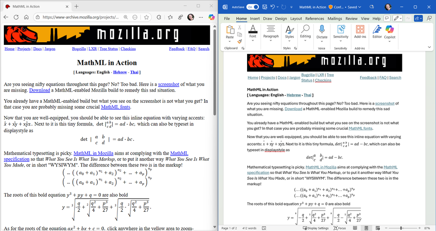The width and height of the screenshot is (436, 231).
Task: Click zoom in plus in Word
Action: pyautogui.click(x=419, y=228)
